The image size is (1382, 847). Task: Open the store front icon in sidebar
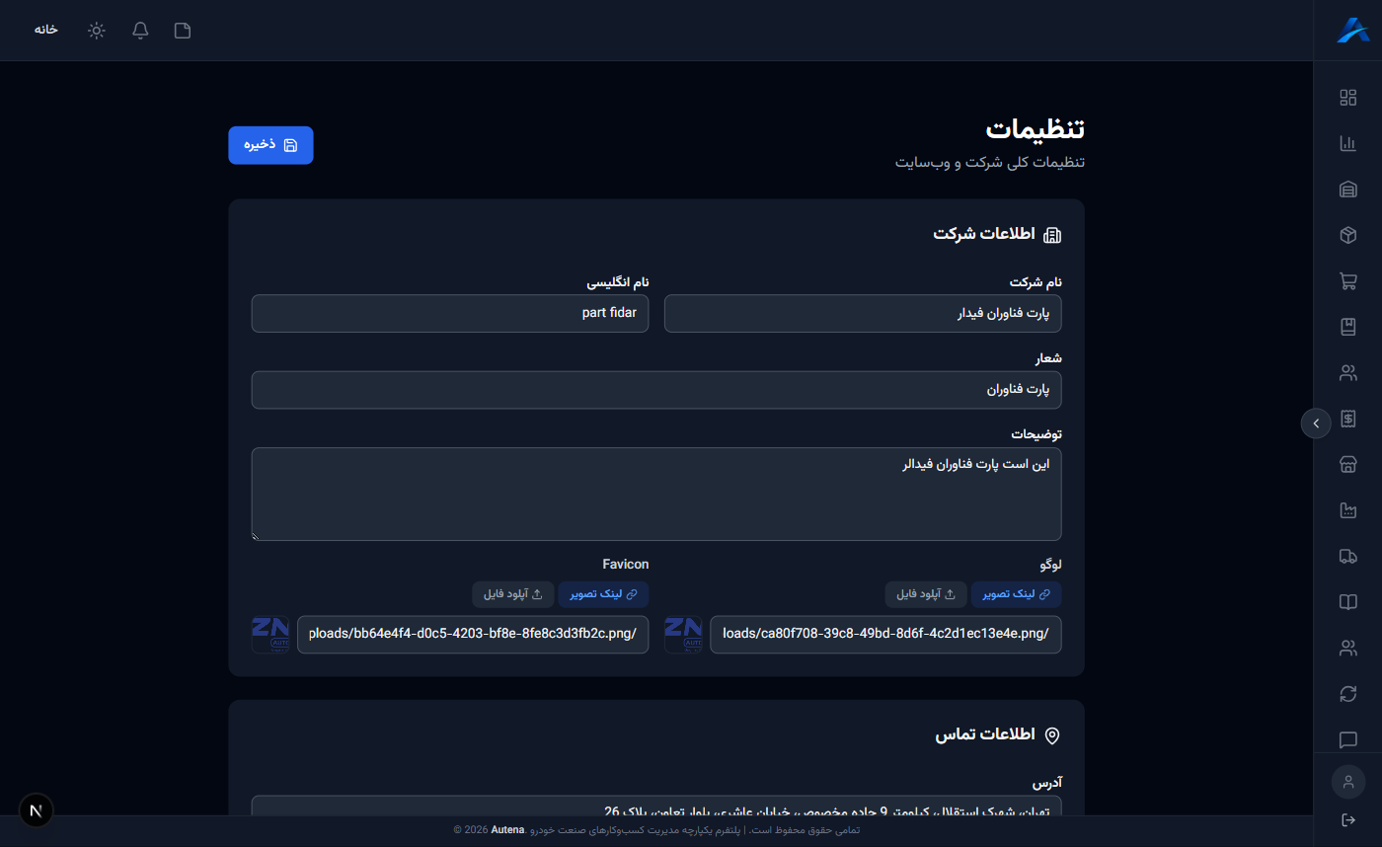[x=1347, y=464]
